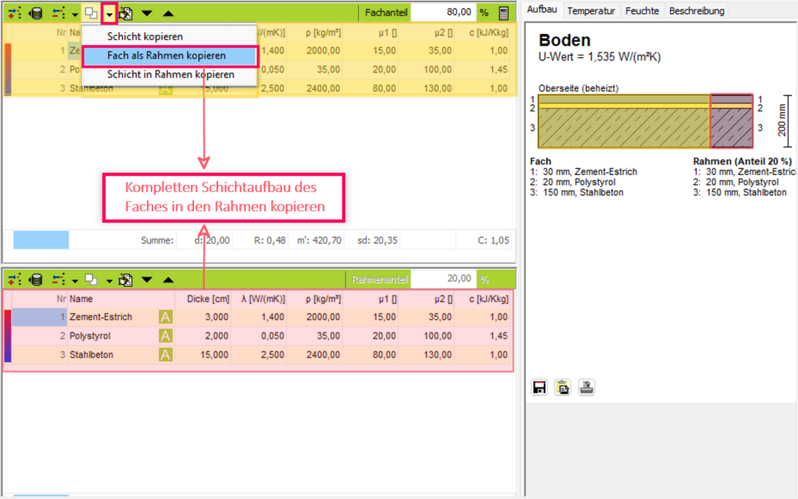Open material database in Rahmen toolbar
The height and width of the screenshot is (499, 798).
click(35, 280)
